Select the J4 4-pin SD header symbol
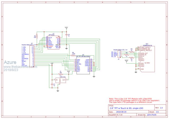The height and width of the screenshot is (119, 169). [120, 54]
